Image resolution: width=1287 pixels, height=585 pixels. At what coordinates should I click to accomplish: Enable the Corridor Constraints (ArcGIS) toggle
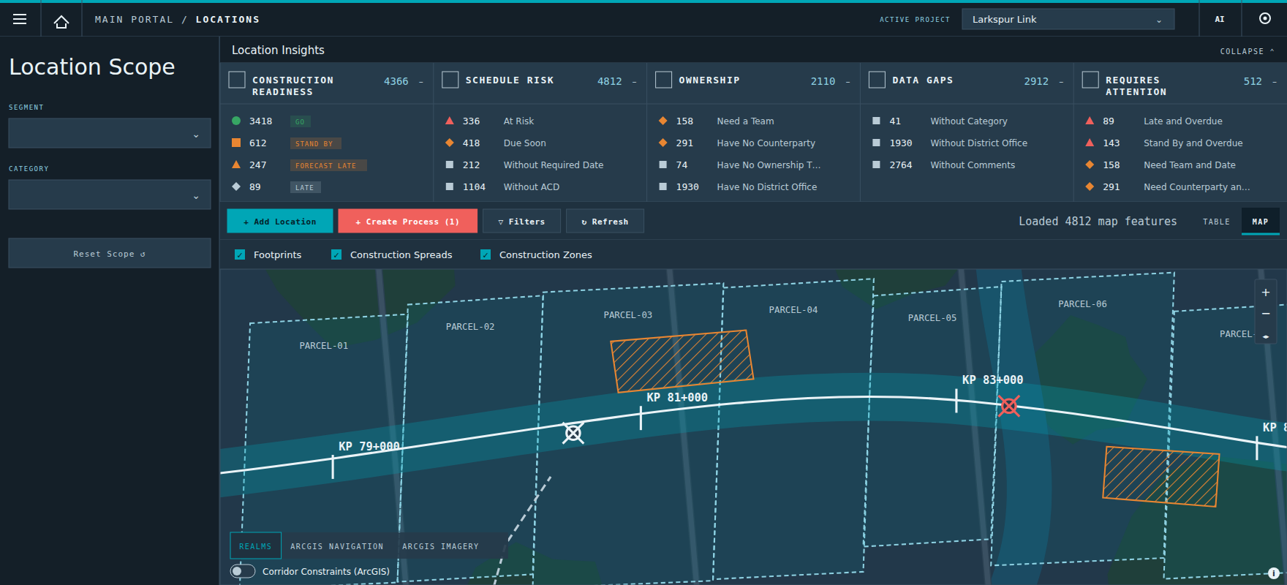click(243, 571)
